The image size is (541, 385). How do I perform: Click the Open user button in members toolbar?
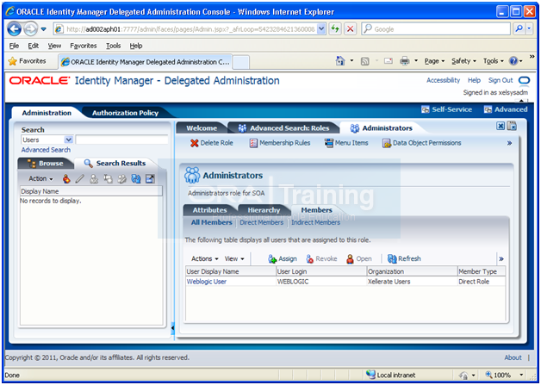359,258
